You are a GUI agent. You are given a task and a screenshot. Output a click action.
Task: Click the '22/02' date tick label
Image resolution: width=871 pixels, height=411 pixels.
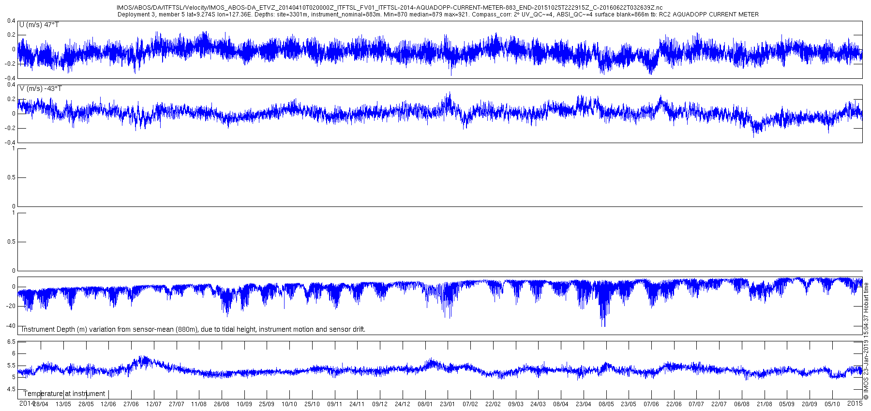click(x=493, y=404)
